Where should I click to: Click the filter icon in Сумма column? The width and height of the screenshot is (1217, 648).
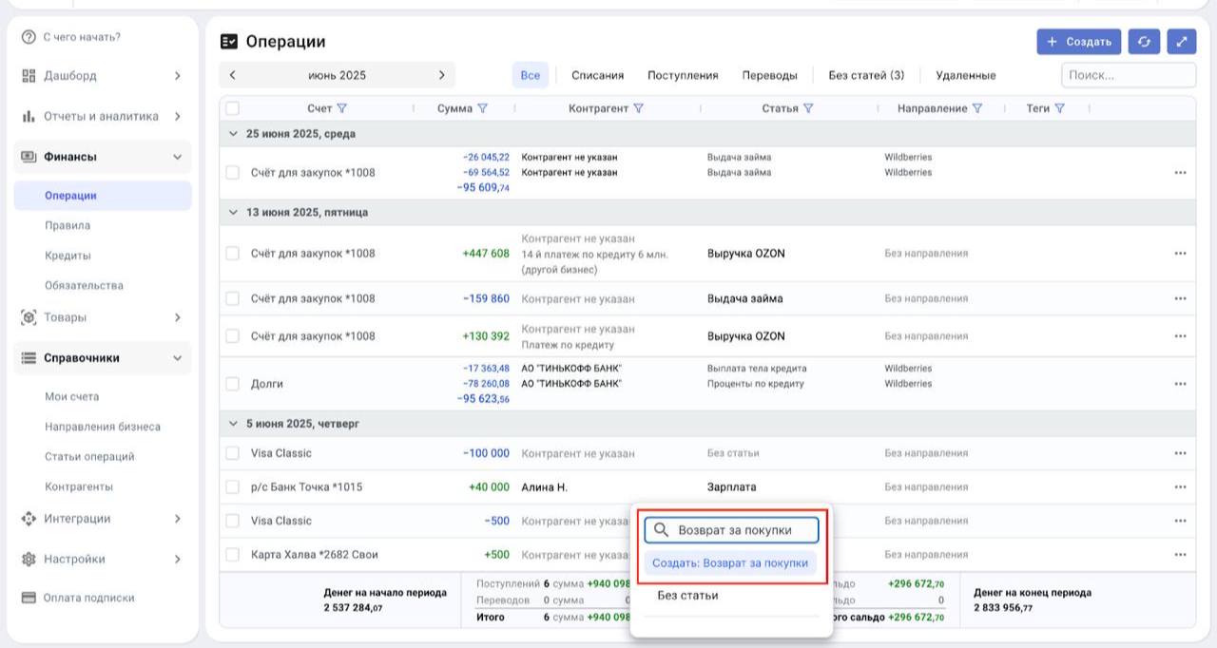pos(482,108)
